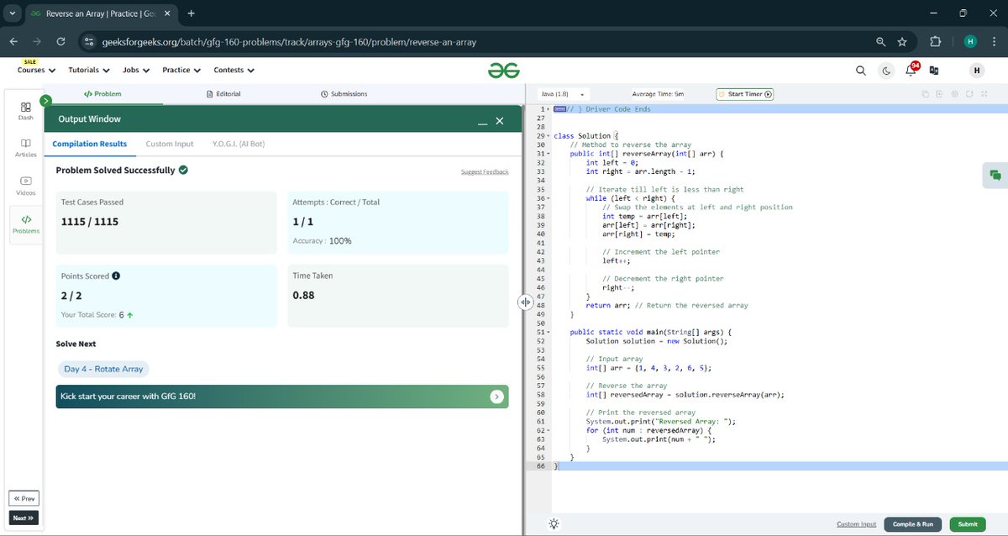Minimize the Output Window panel
The image size is (1008, 536).
coord(482,122)
